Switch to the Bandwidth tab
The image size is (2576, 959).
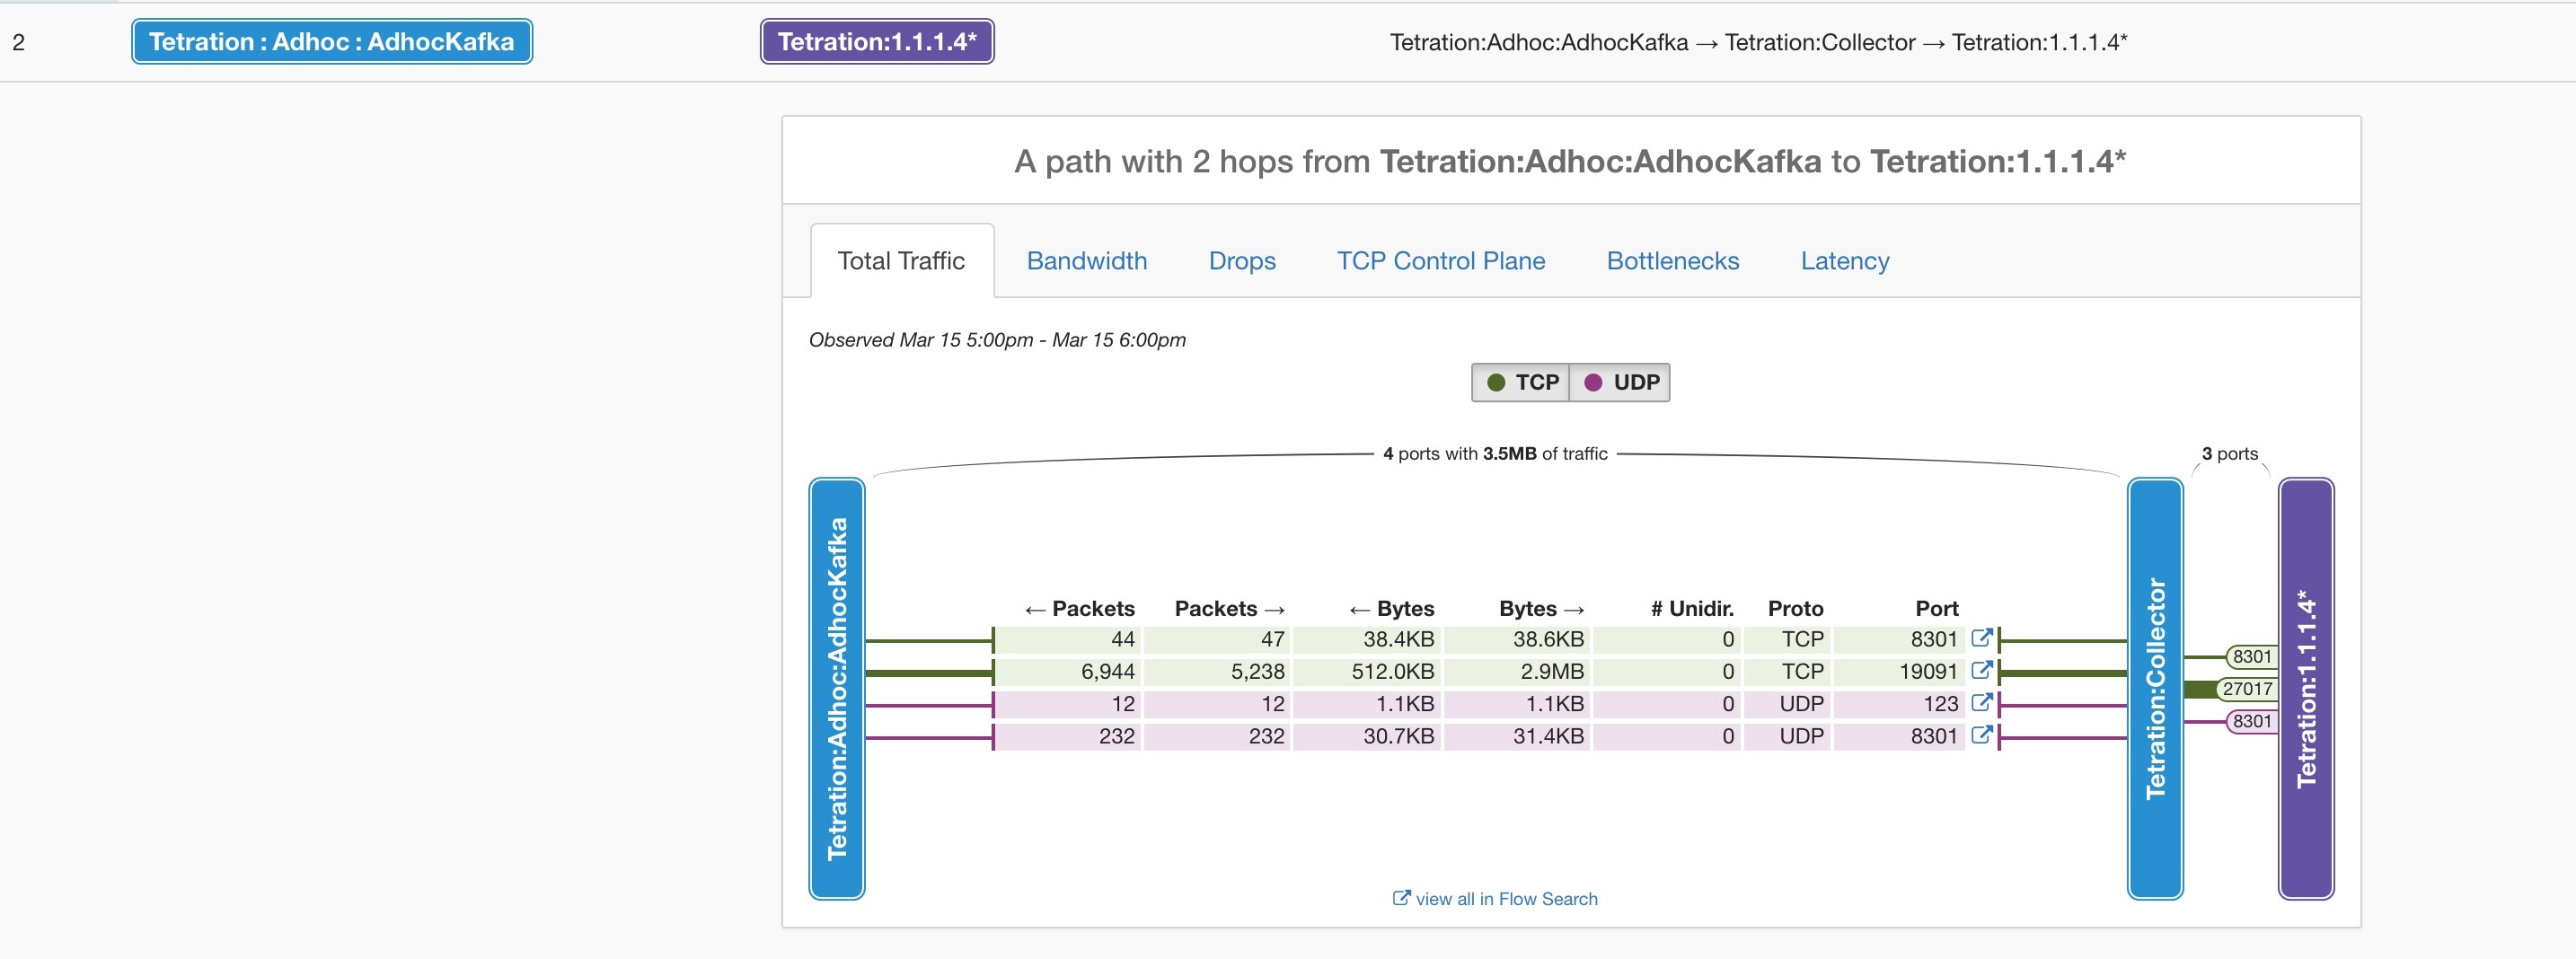1086,261
